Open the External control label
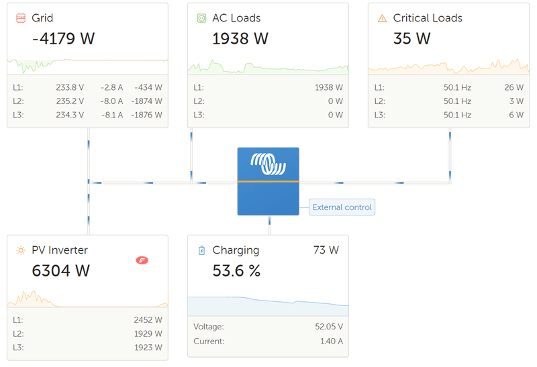Screen dimensions: 537x367 click(x=342, y=207)
